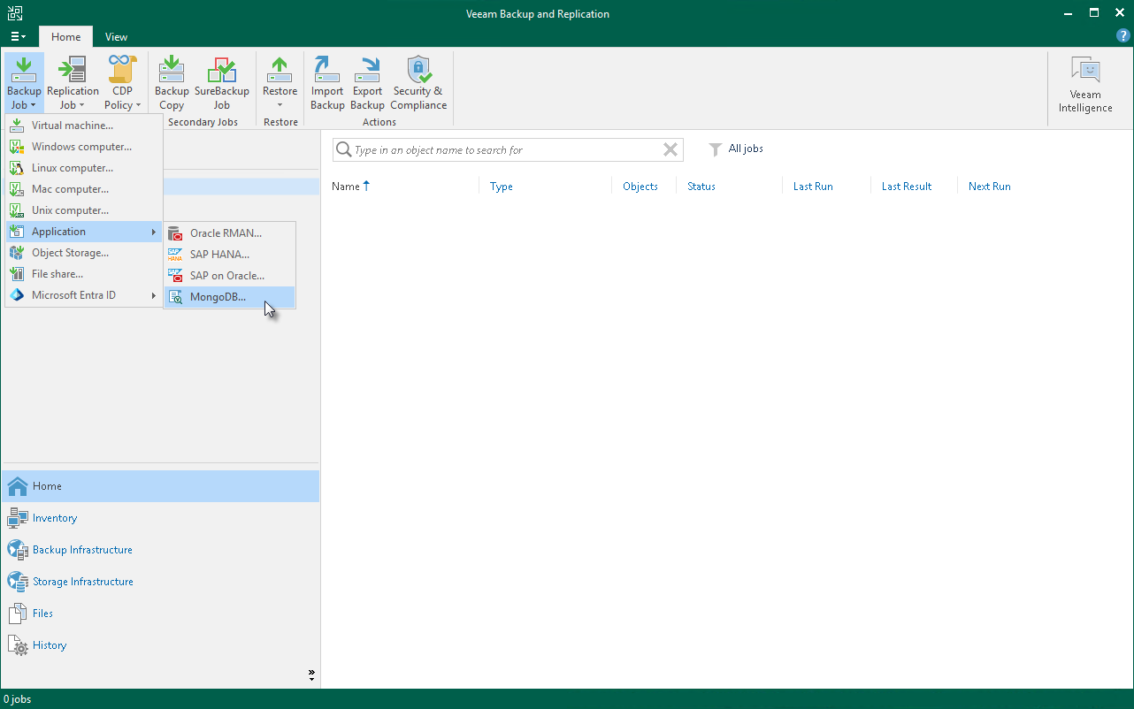The height and width of the screenshot is (709, 1134).
Task: Open the Replication Job ribbon button
Action: pos(73,83)
